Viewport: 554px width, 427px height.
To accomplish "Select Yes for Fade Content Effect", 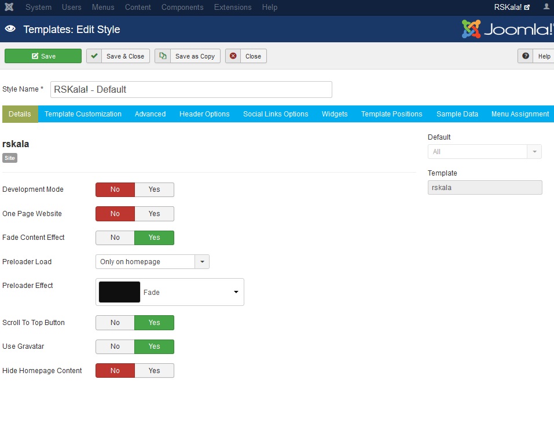I will (x=155, y=238).
